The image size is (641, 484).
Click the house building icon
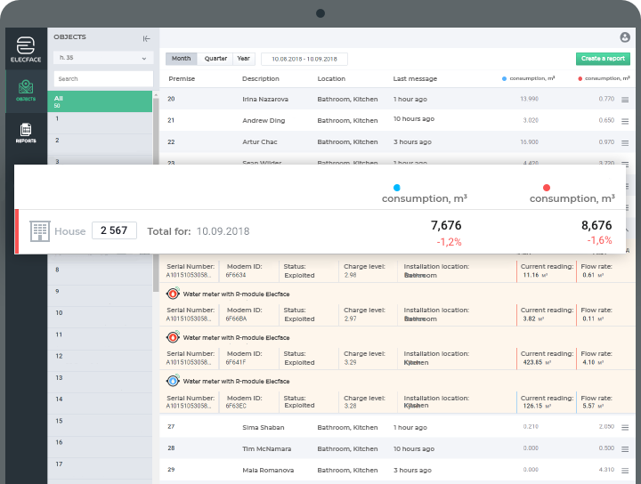[40, 231]
